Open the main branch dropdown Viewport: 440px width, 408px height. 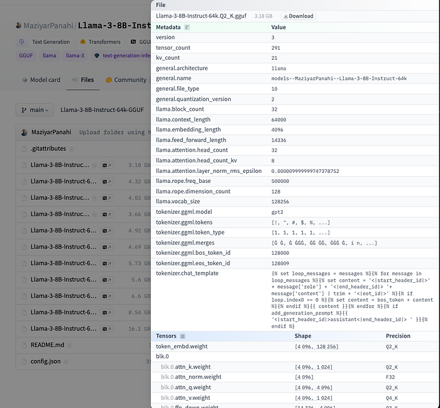click(x=35, y=110)
